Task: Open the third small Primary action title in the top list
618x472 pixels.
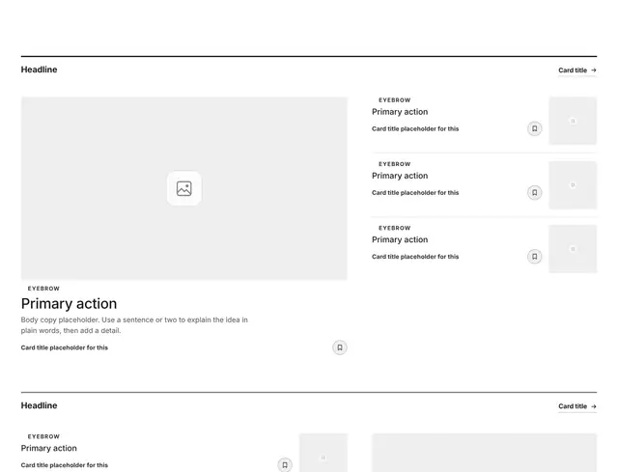Action: [x=400, y=239]
